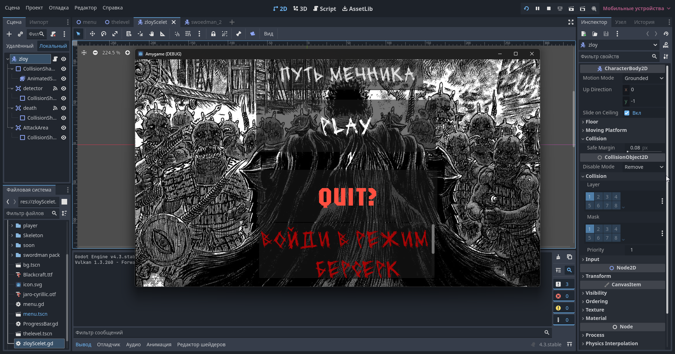Expand the player folder

(x=12, y=226)
